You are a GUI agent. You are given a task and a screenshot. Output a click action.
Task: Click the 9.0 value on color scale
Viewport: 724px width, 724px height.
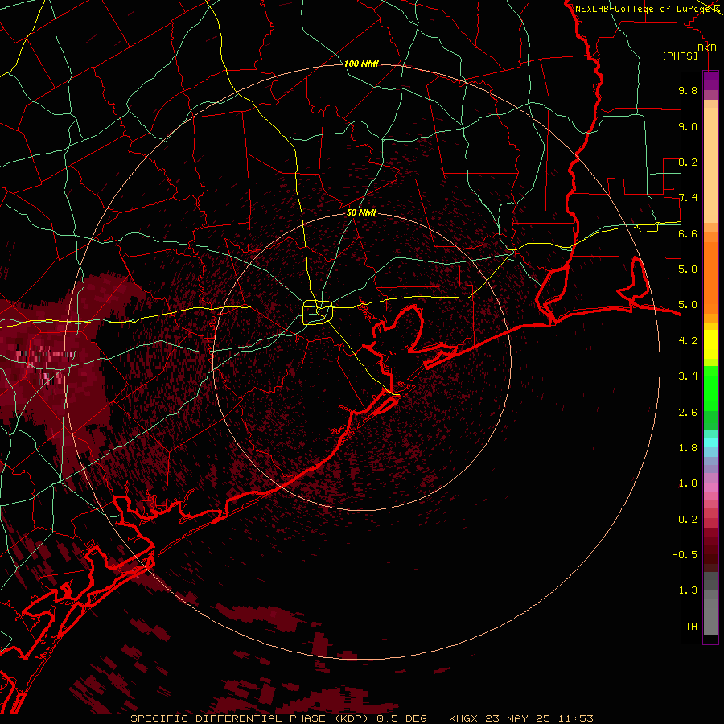point(688,126)
